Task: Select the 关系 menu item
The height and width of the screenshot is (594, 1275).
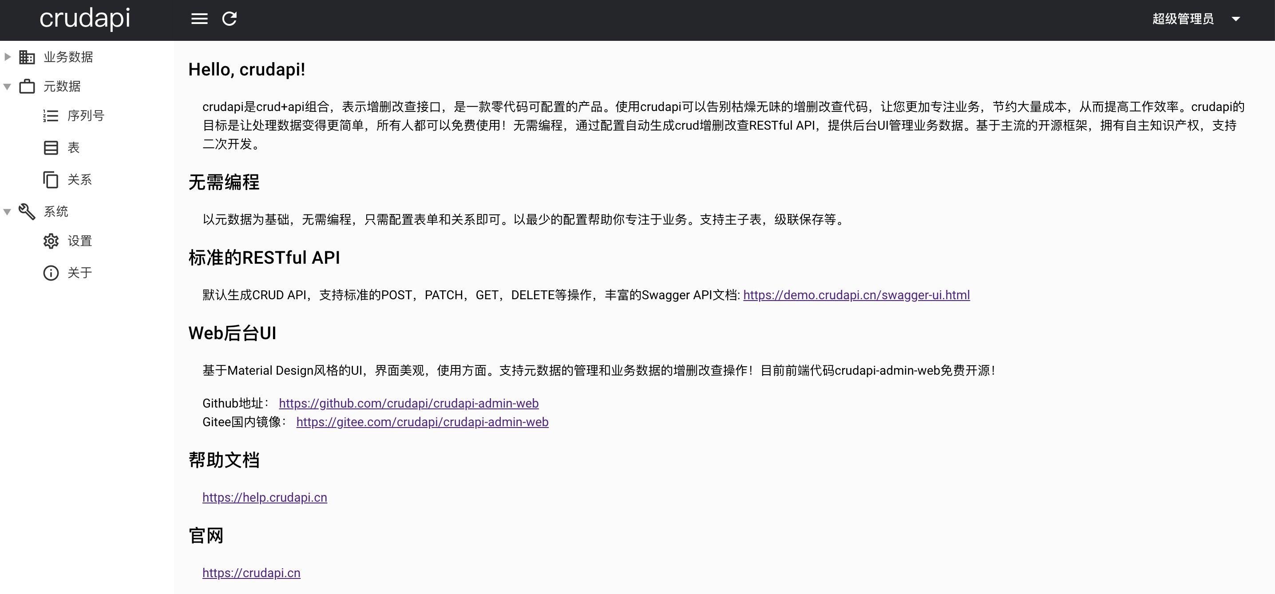Action: pos(80,180)
